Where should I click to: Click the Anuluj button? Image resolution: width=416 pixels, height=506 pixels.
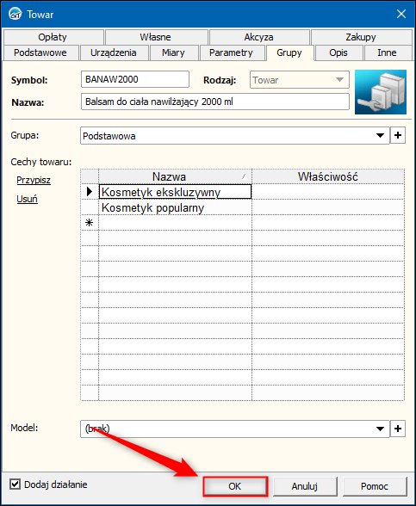point(305,486)
